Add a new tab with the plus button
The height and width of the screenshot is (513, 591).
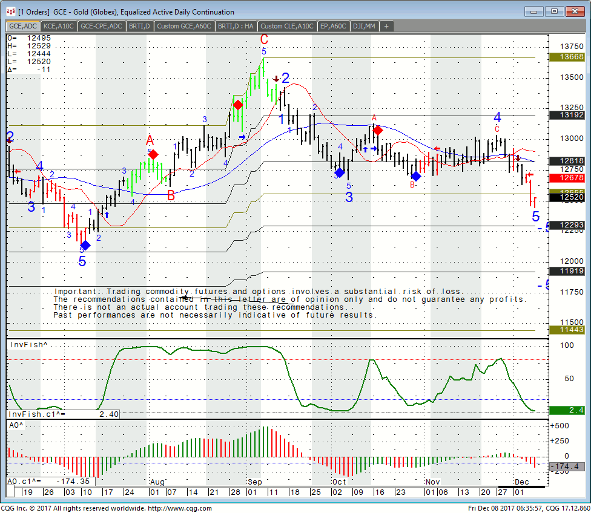[386, 26]
